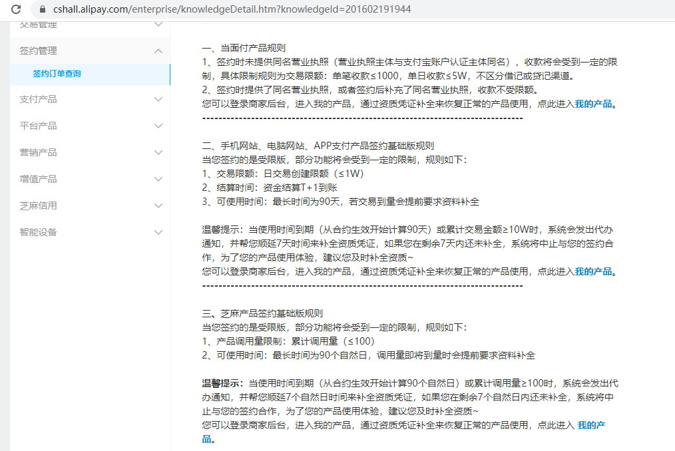Open 我的产品 link in 芝麻产品 section
Viewport: 675px width, 451px height.
(x=591, y=425)
